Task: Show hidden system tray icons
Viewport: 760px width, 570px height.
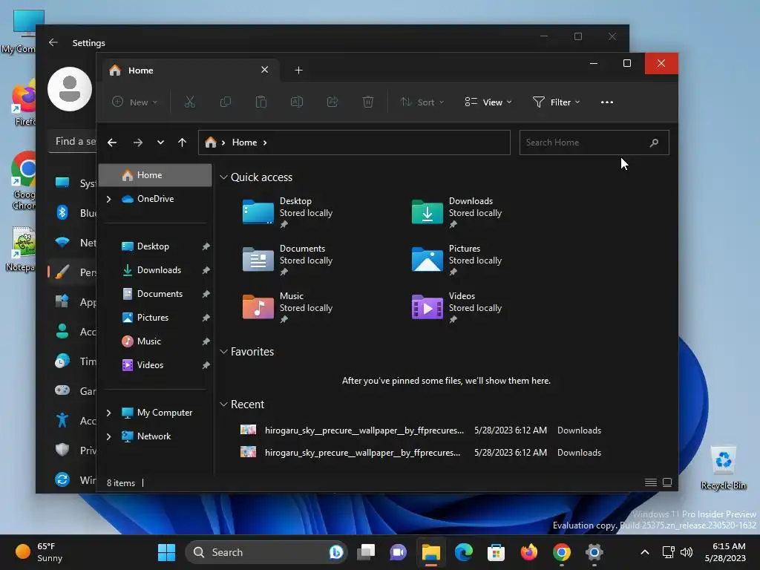Action: (x=645, y=552)
